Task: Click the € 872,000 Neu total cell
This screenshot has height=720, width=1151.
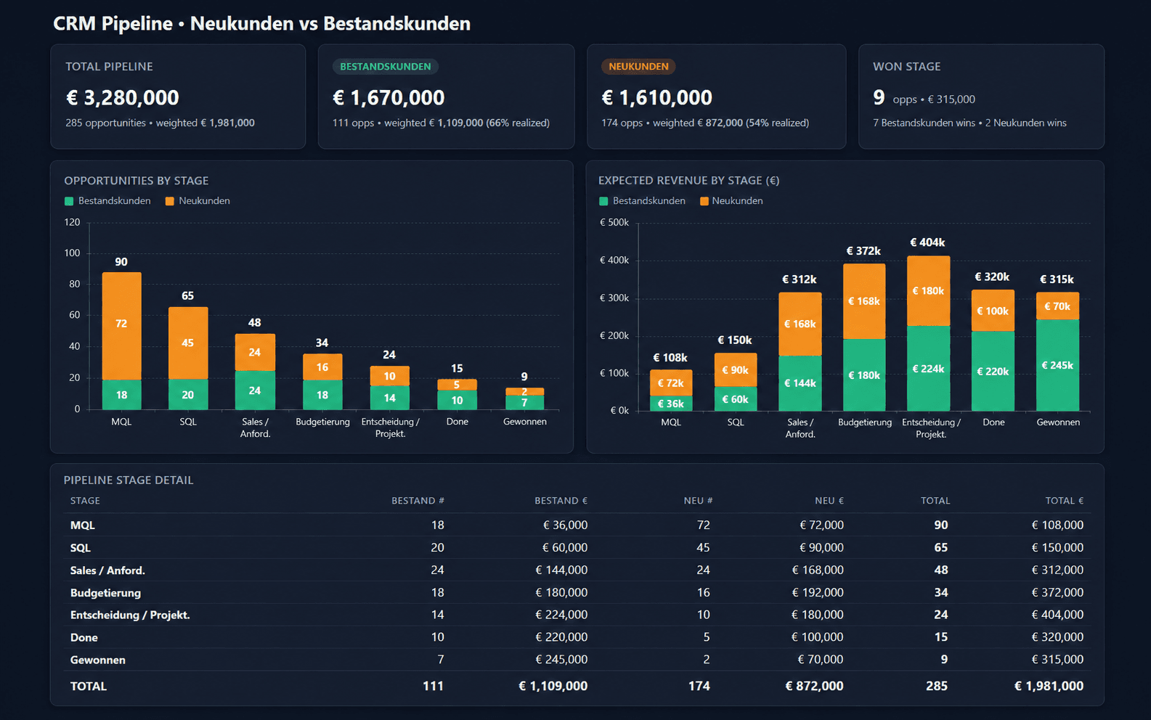Action: [814, 687]
